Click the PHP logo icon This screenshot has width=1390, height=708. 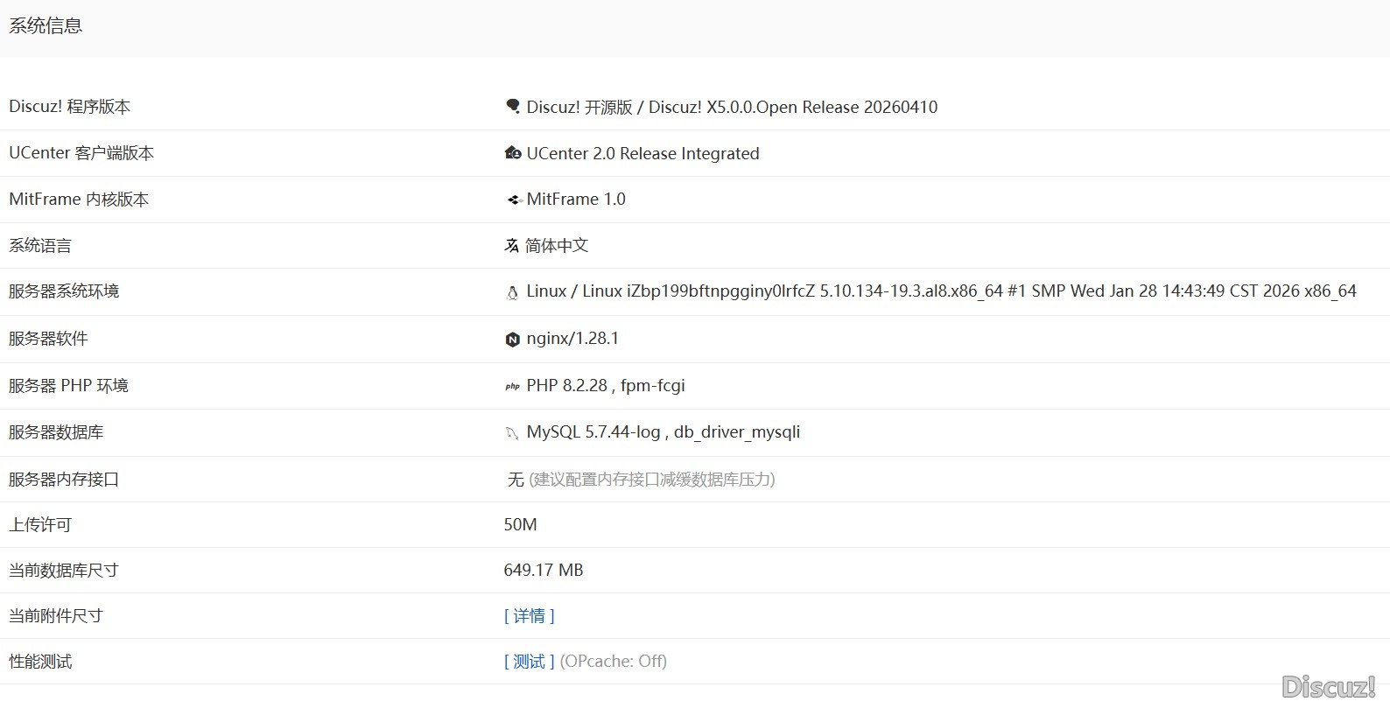[x=512, y=386]
